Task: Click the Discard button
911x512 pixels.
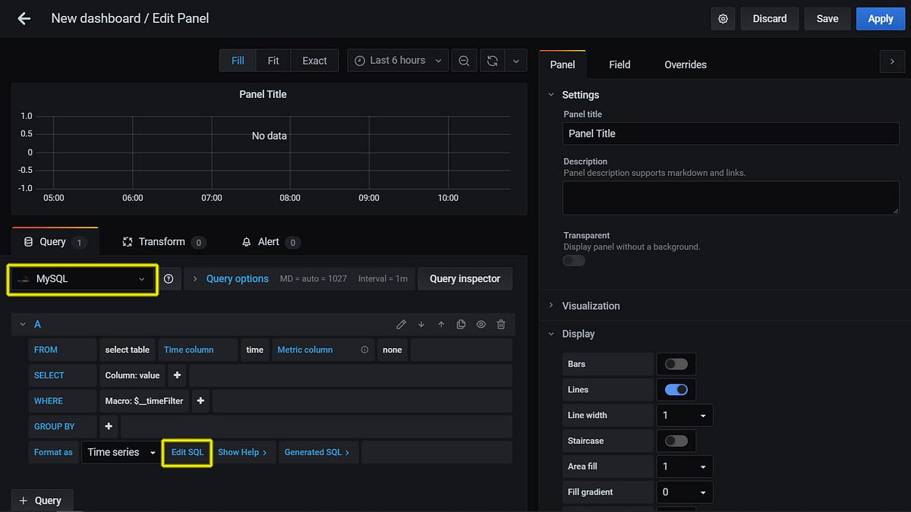Action: coord(770,19)
